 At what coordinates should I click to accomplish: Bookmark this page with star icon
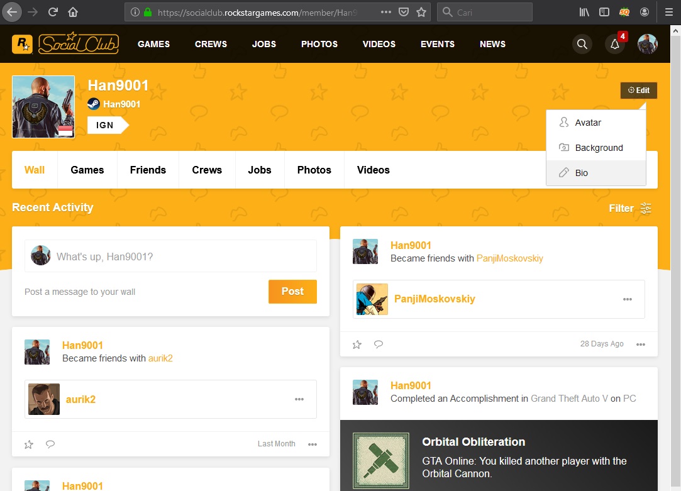tap(421, 12)
